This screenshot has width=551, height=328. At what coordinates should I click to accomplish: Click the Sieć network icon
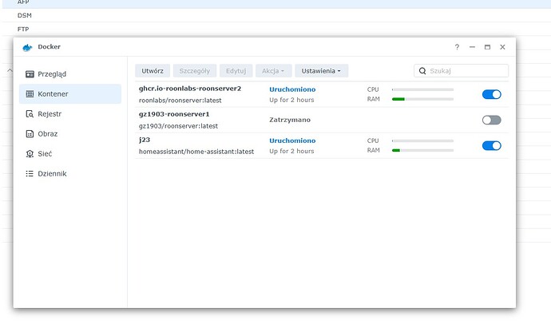pyautogui.click(x=30, y=154)
